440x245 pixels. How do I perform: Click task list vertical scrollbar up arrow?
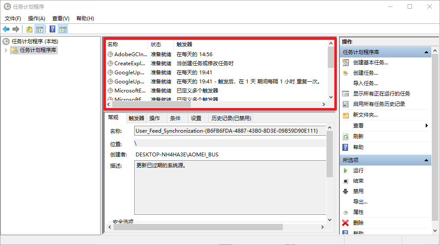(x=331, y=43)
